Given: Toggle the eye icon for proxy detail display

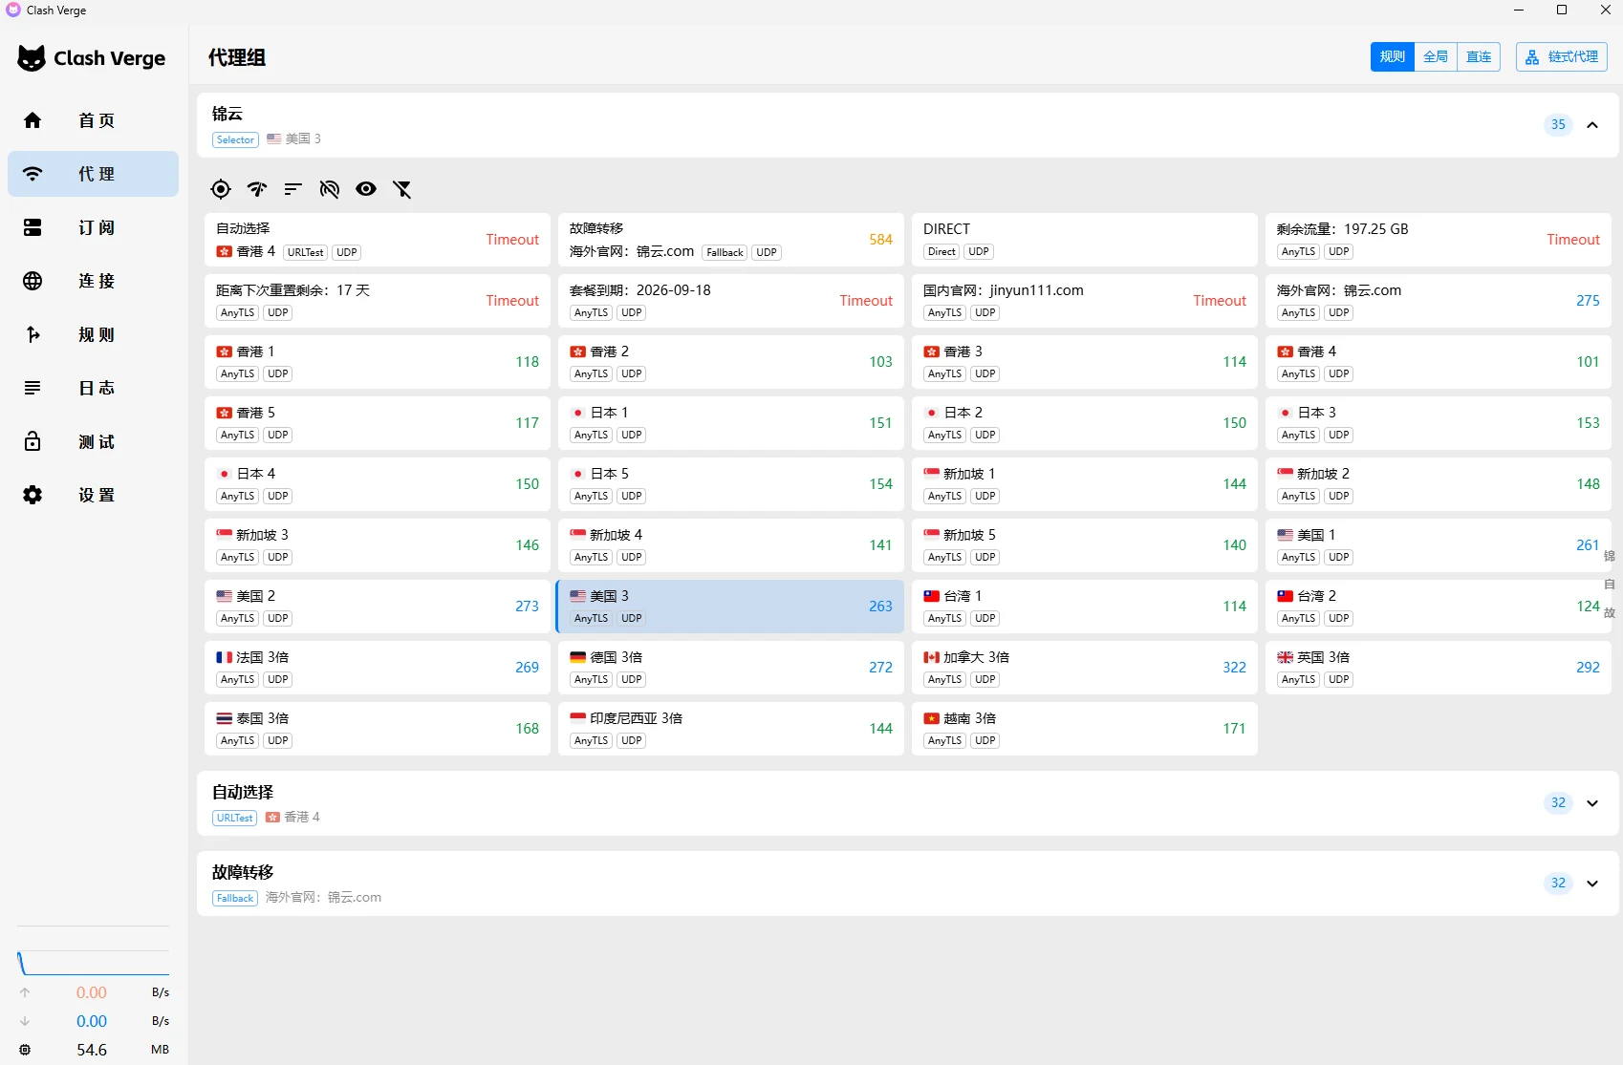Looking at the screenshot, I should point(366,189).
